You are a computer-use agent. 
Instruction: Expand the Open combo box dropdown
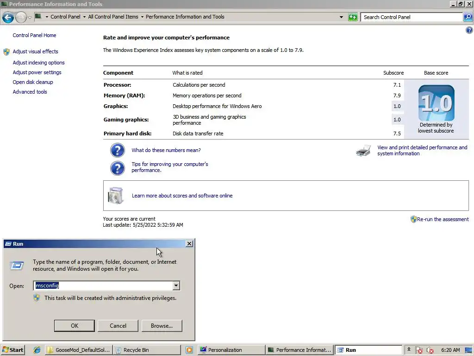click(176, 286)
